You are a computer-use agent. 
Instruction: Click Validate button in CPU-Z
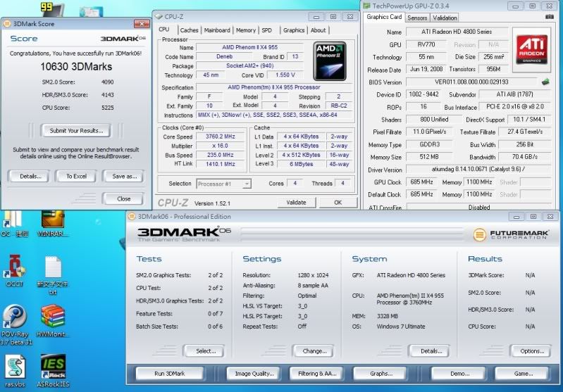pyautogui.click(x=296, y=203)
